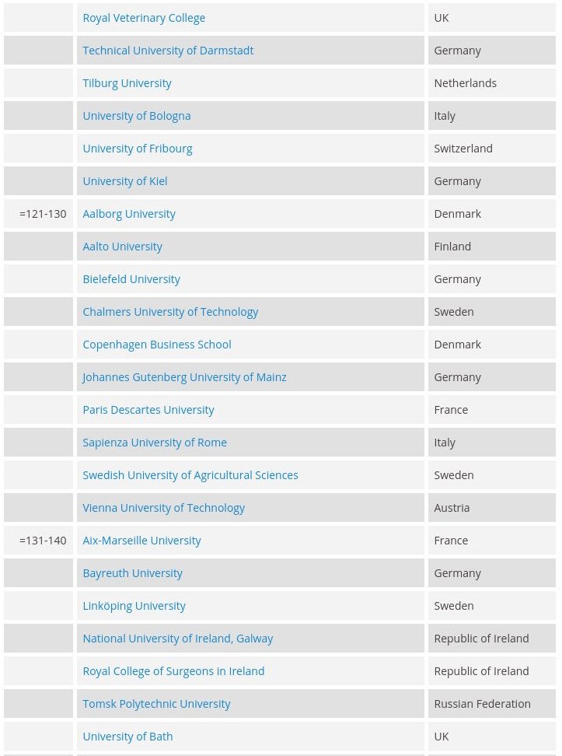Click the Aalto University link
This screenshot has height=756, width=562.
pyautogui.click(x=122, y=247)
